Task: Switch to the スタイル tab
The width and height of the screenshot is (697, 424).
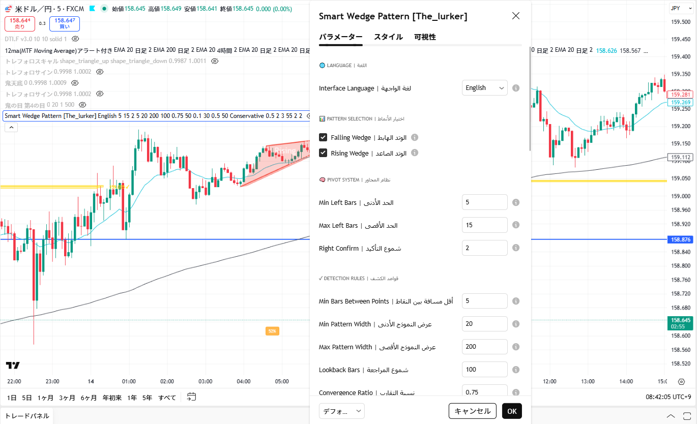Action: tap(388, 37)
